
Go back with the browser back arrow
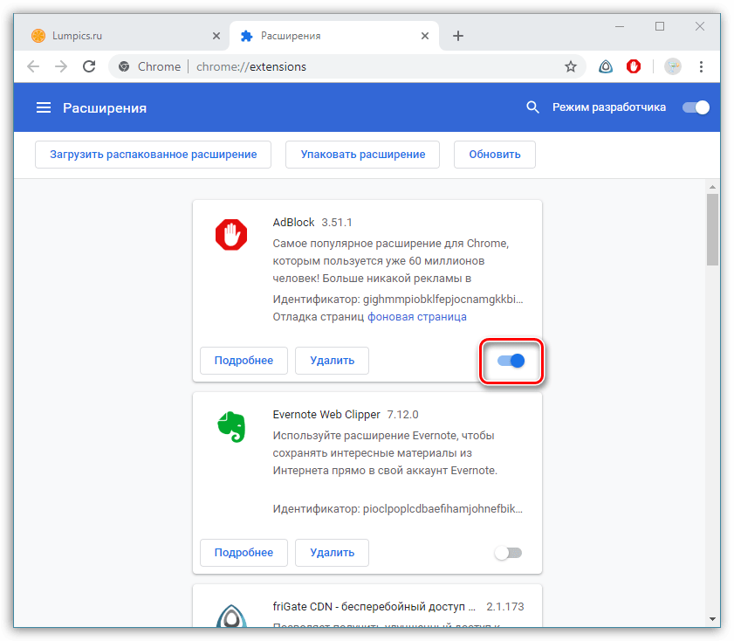click(33, 66)
